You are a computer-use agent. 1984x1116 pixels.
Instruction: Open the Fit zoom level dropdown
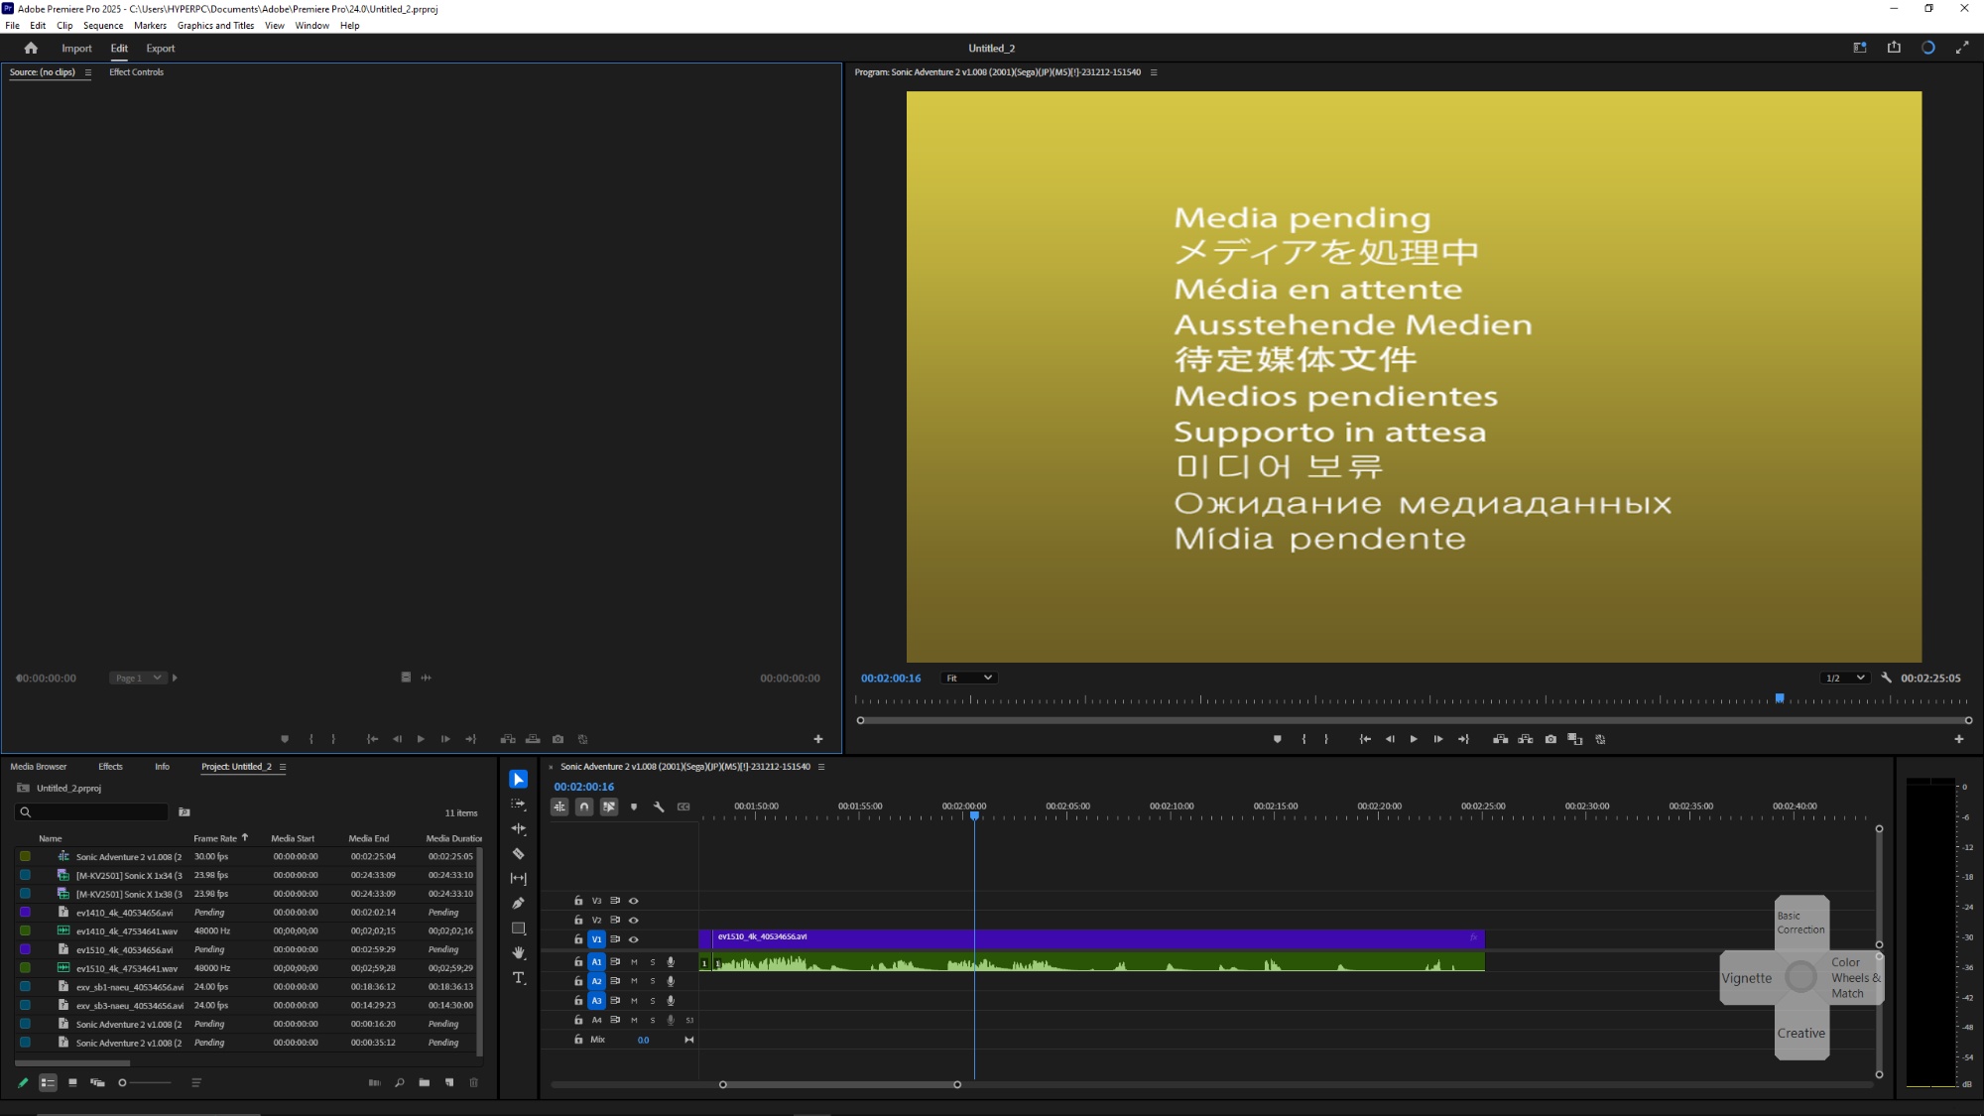coord(968,678)
